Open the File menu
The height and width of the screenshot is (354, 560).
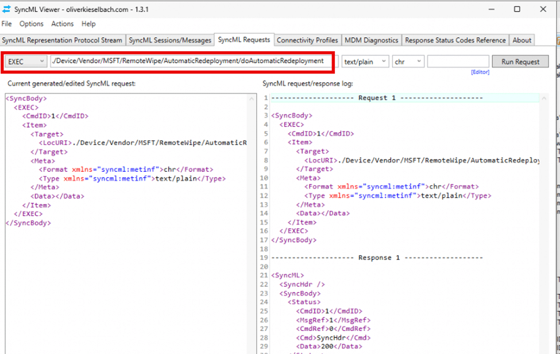click(6, 24)
